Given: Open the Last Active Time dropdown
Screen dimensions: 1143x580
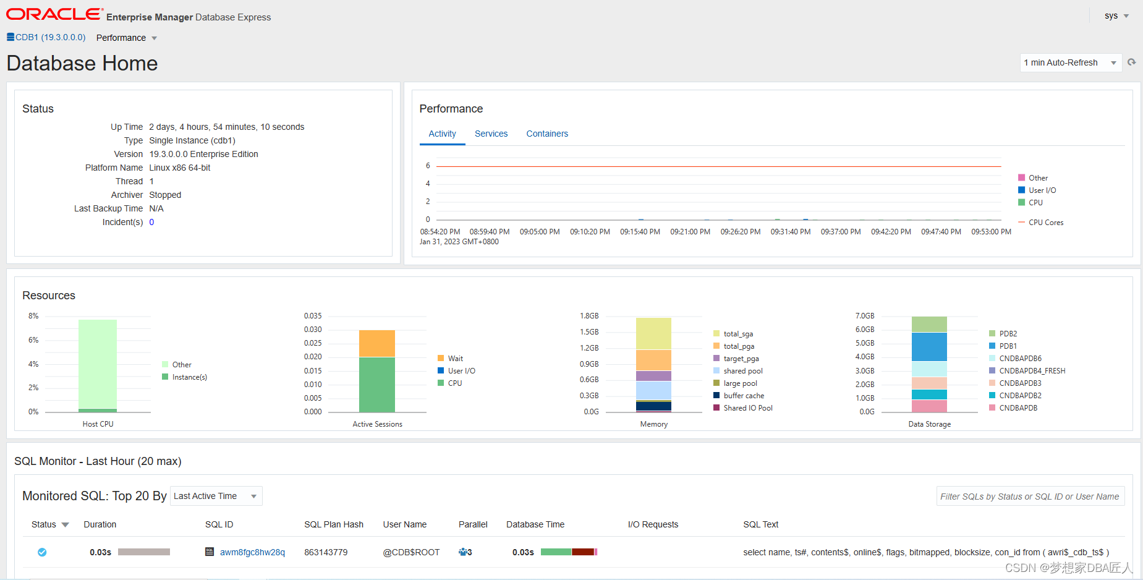Looking at the screenshot, I should (x=216, y=496).
